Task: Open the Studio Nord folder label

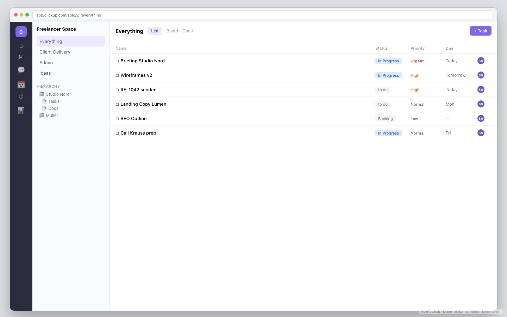Action: click(58, 94)
